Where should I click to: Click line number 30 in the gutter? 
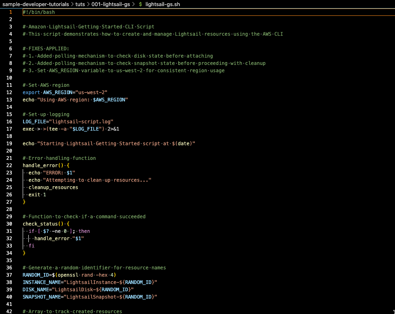pos(9,224)
